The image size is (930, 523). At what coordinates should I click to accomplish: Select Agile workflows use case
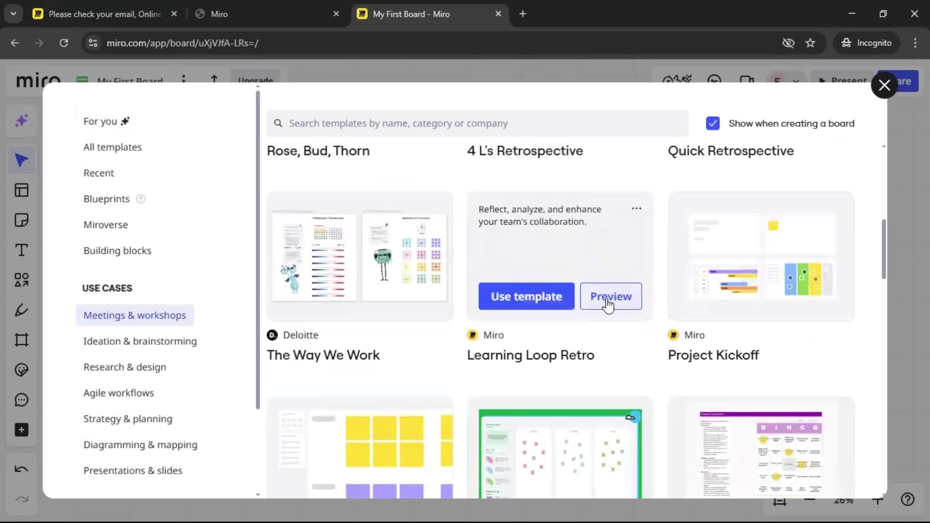tap(119, 393)
